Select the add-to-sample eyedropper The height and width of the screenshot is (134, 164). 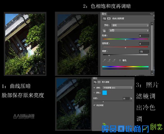[109, 60]
